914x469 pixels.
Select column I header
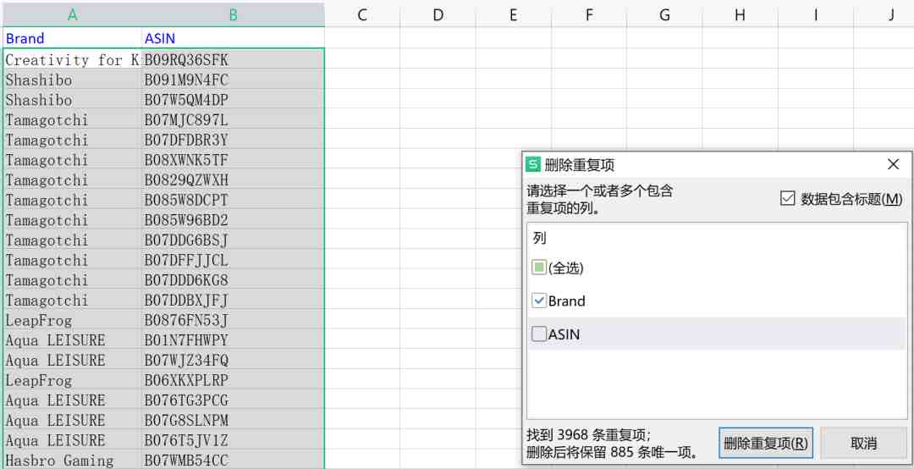click(x=816, y=14)
